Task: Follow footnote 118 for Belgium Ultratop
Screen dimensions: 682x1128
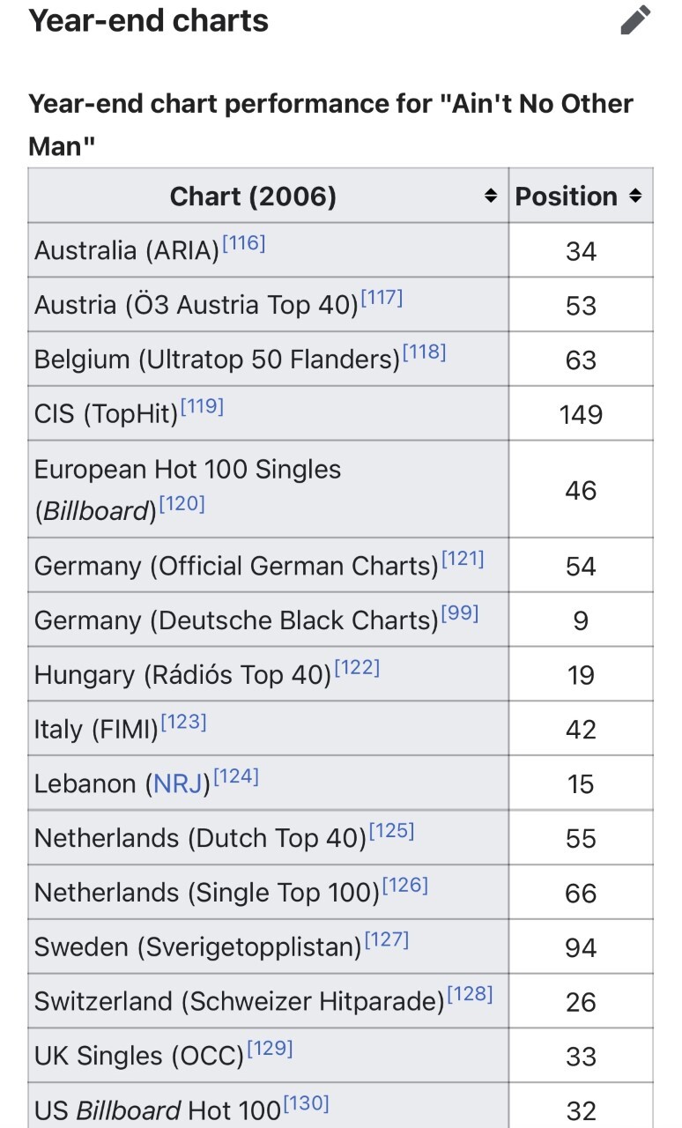Action: (x=425, y=352)
